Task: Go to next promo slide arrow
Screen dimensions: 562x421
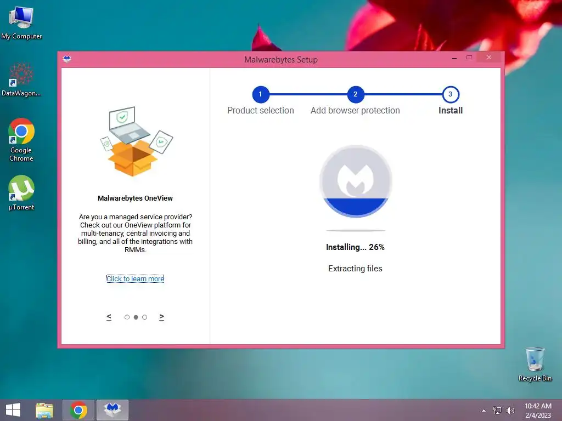Action: click(x=162, y=317)
